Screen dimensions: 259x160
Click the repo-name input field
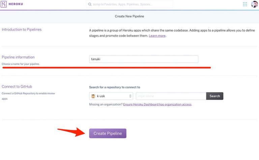171,96
